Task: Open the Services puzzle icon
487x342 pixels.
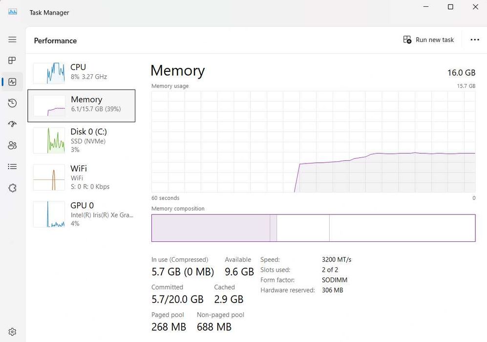Action: point(12,188)
